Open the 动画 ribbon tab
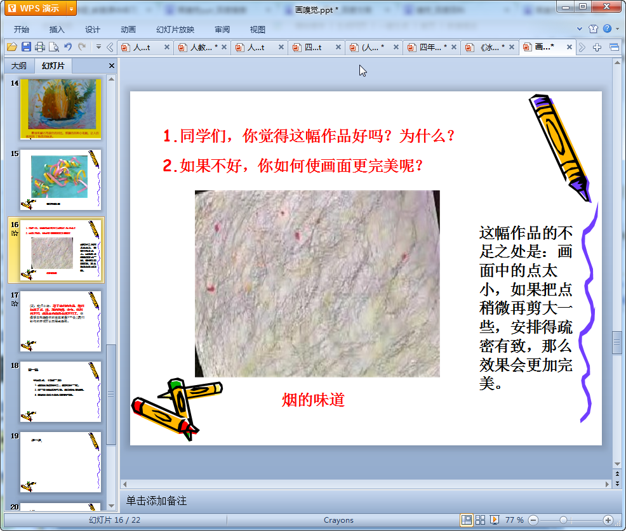 128,30
